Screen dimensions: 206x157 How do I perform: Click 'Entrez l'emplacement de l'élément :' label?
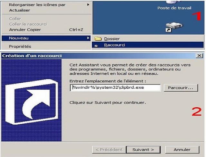[x=108, y=81]
